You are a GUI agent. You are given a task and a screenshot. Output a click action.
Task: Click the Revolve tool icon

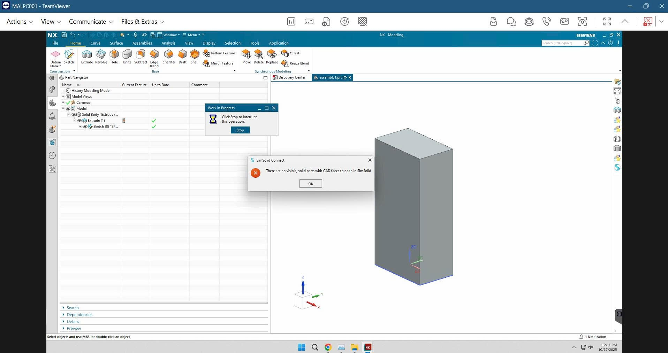[x=101, y=56]
